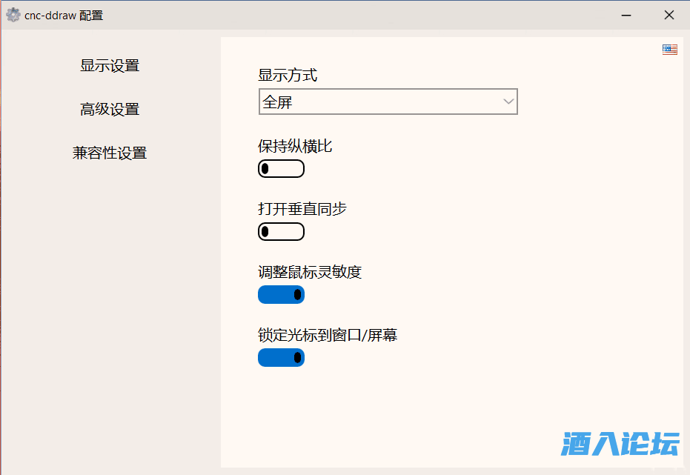Image resolution: width=690 pixels, height=475 pixels.
Task: Click the US flag language icon
Action: click(670, 49)
